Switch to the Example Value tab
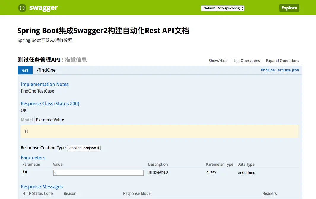 (50, 120)
